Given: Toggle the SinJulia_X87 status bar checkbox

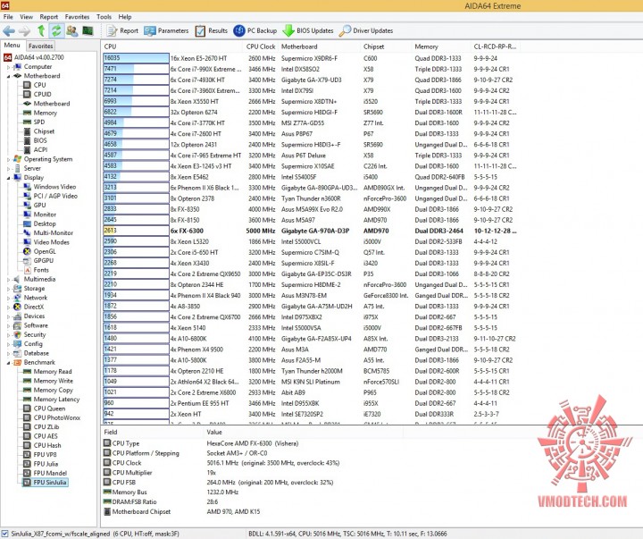Looking at the screenshot, I should click(5, 534).
